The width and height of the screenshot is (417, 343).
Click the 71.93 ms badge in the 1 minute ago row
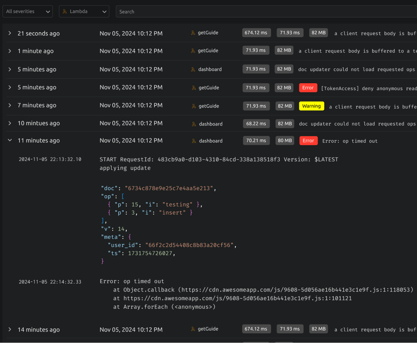(x=256, y=50)
